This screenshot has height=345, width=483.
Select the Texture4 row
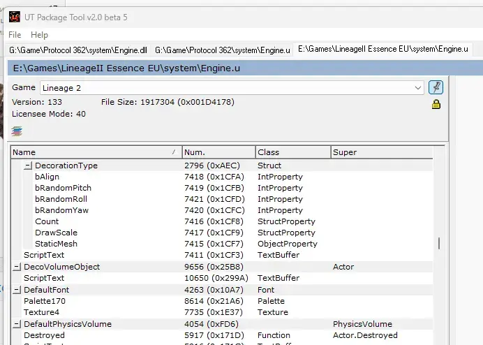pyautogui.click(x=222, y=312)
